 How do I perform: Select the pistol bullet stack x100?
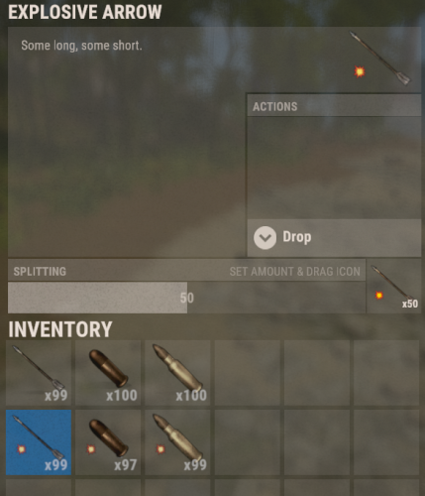(108, 373)
